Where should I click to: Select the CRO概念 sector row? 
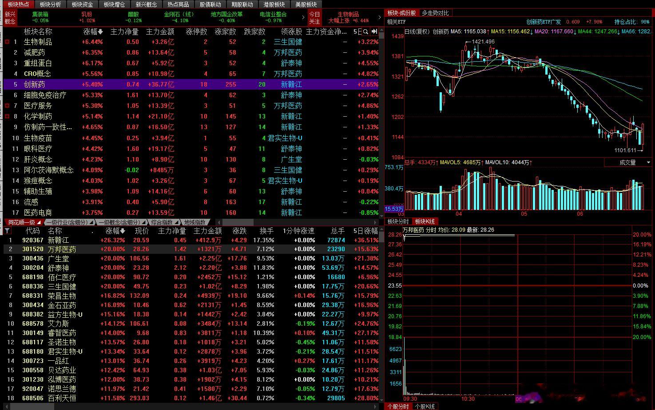tap(191, 74)
